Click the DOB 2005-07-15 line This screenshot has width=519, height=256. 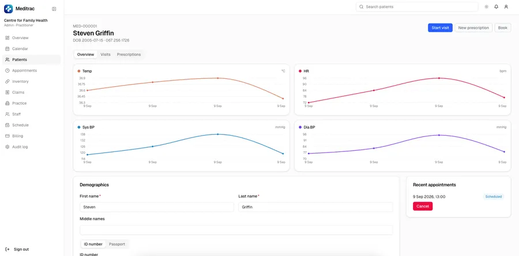coord(101,40)
